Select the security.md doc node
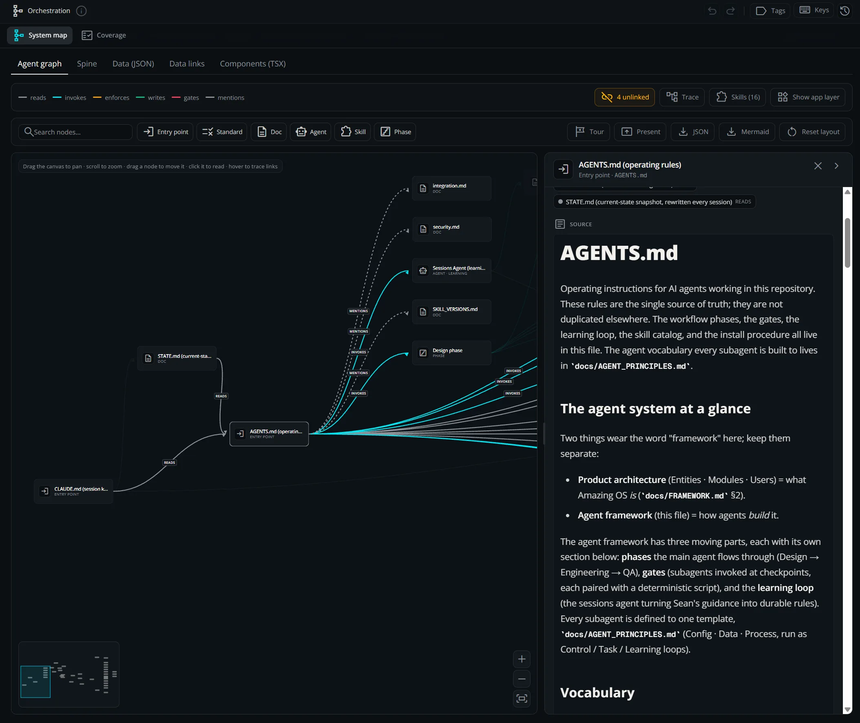The width and height of the screenshot is (860, 723). pos(451,229)
